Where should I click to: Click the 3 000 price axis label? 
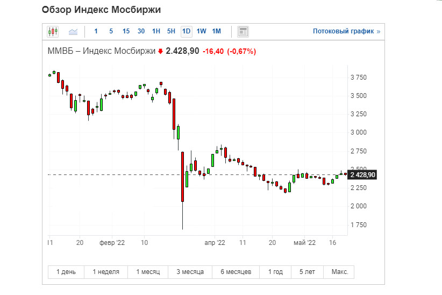(359, 132)
